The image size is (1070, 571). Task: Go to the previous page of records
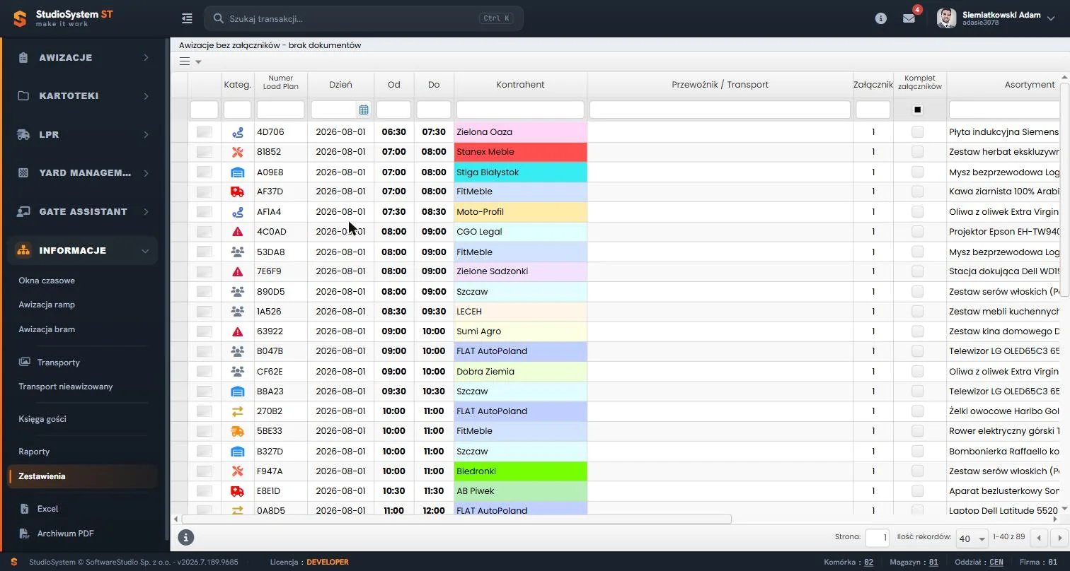(x=1039, y=538)
